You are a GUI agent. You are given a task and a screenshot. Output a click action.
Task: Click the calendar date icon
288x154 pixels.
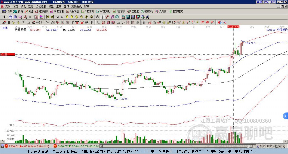[123, 17]
